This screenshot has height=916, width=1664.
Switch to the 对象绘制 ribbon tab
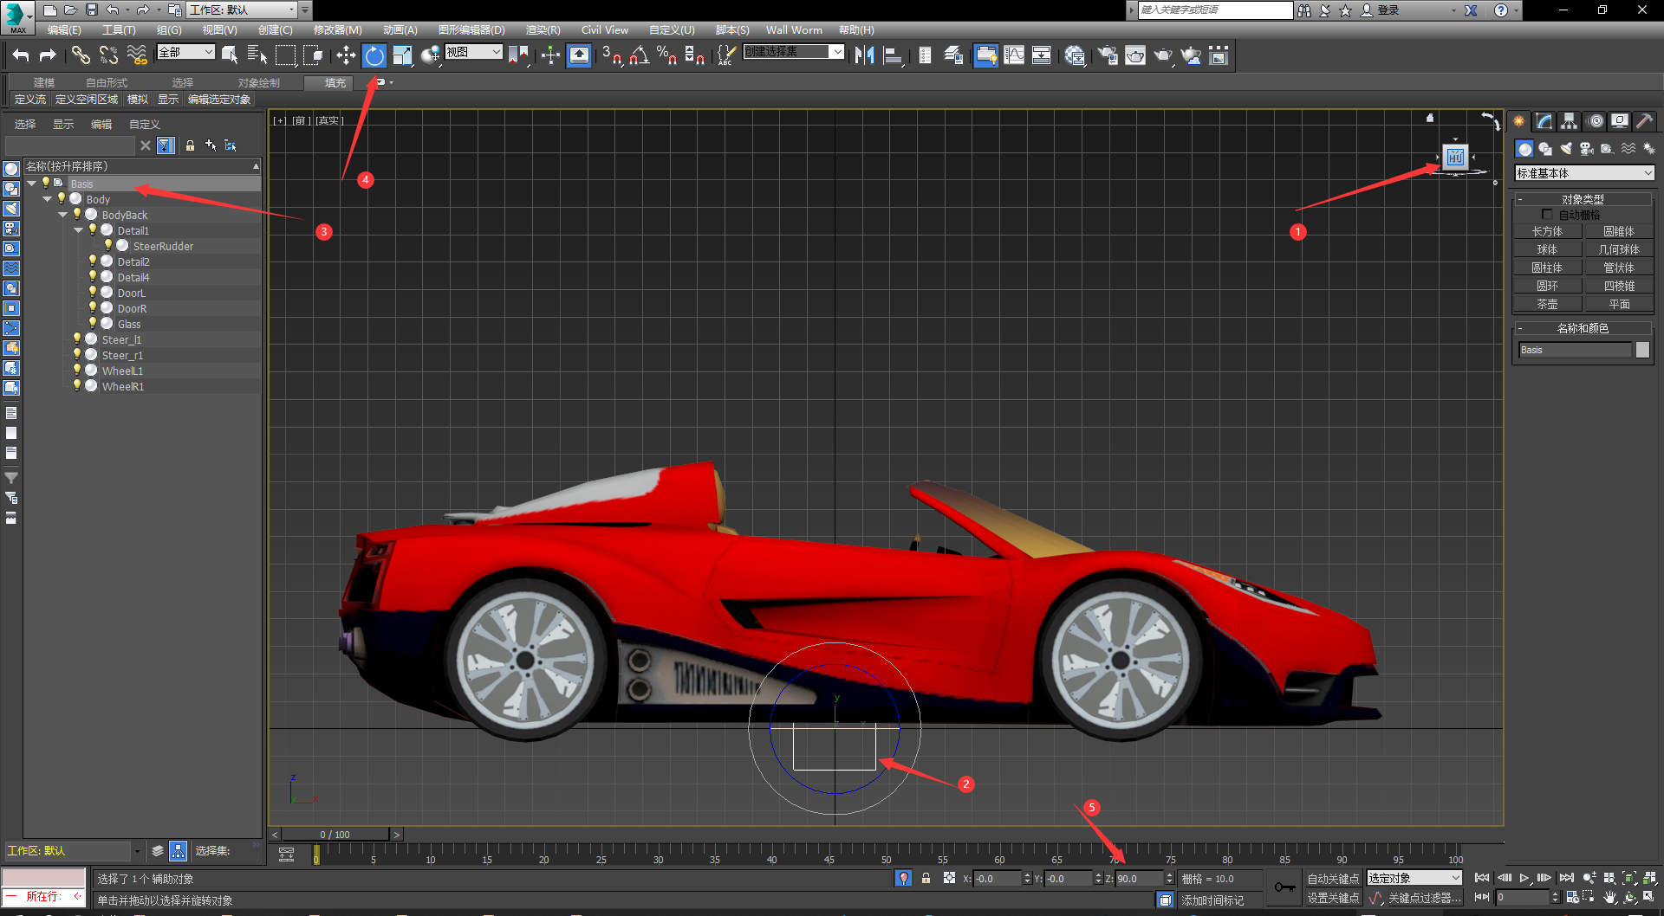click(x=258, y=83)
